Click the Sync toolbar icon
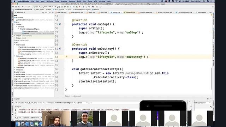The image size is (226, 127). point(19,7)
